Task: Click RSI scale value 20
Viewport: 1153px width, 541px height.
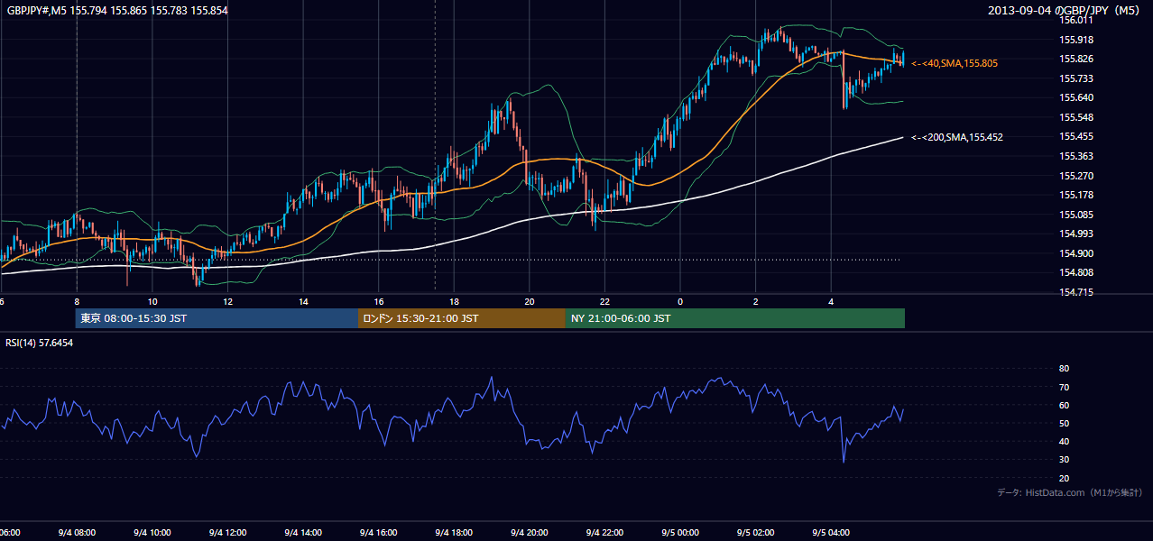Action: pos(1064,478)
